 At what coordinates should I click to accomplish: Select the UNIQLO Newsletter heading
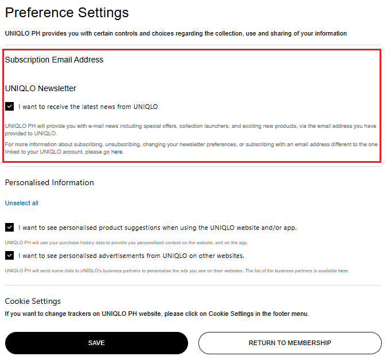coord(41,88)
